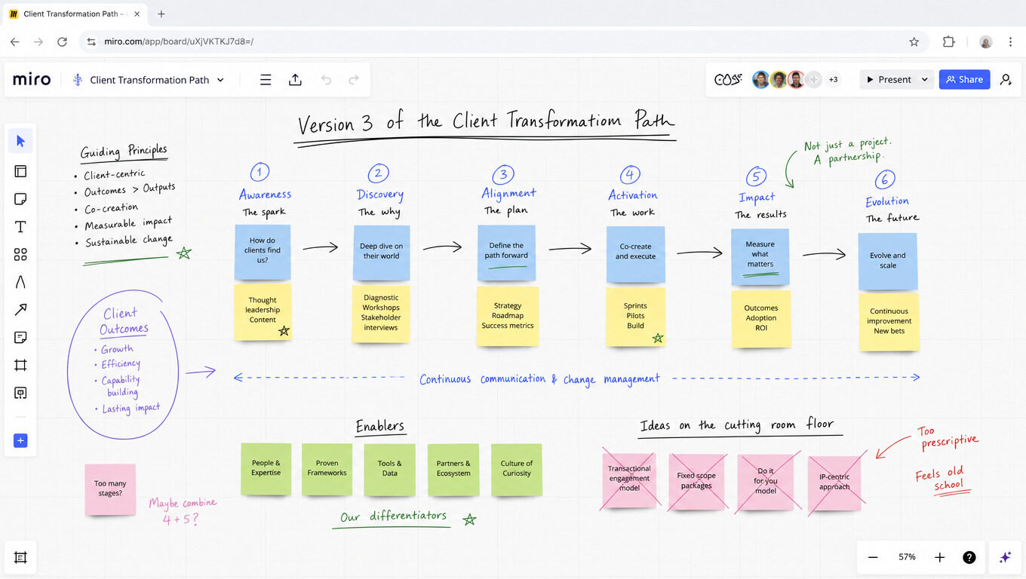Go to the Miro logo home
1026x579 pixels.
click(x=32, y=80)
